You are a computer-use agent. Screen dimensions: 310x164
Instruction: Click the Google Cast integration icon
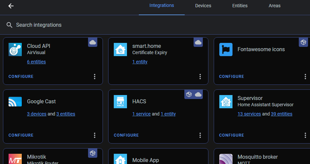[15, 102]
